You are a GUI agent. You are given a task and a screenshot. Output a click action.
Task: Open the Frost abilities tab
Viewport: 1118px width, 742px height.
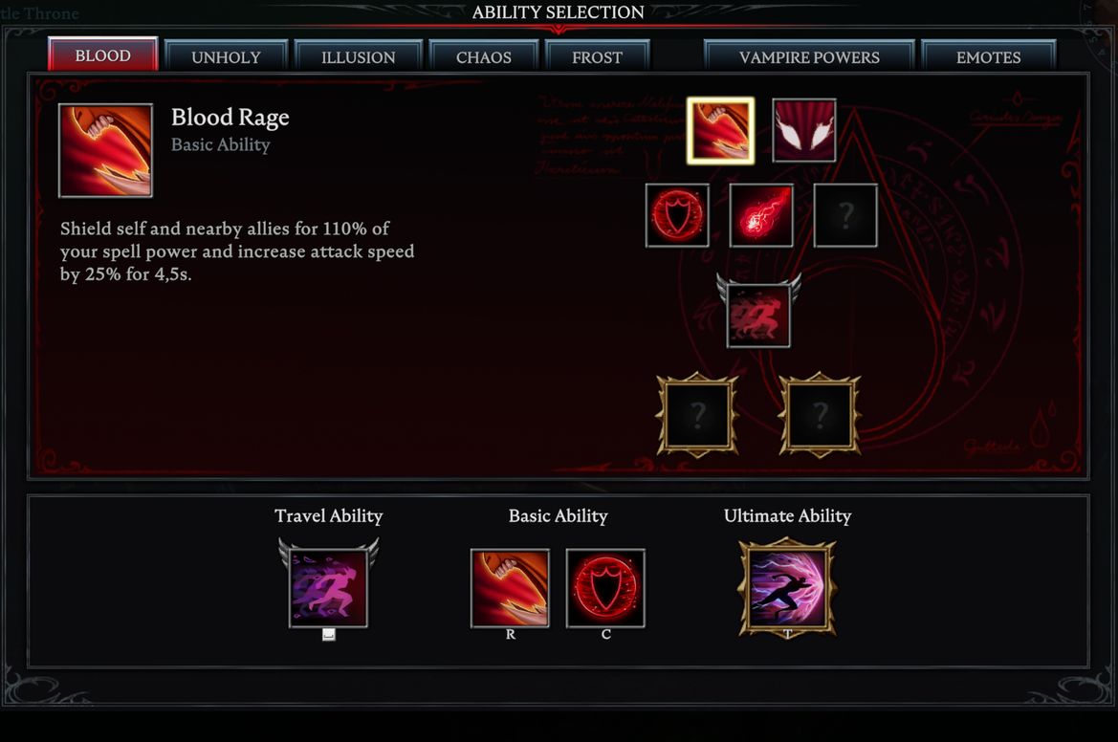click(x=597, y=56)
